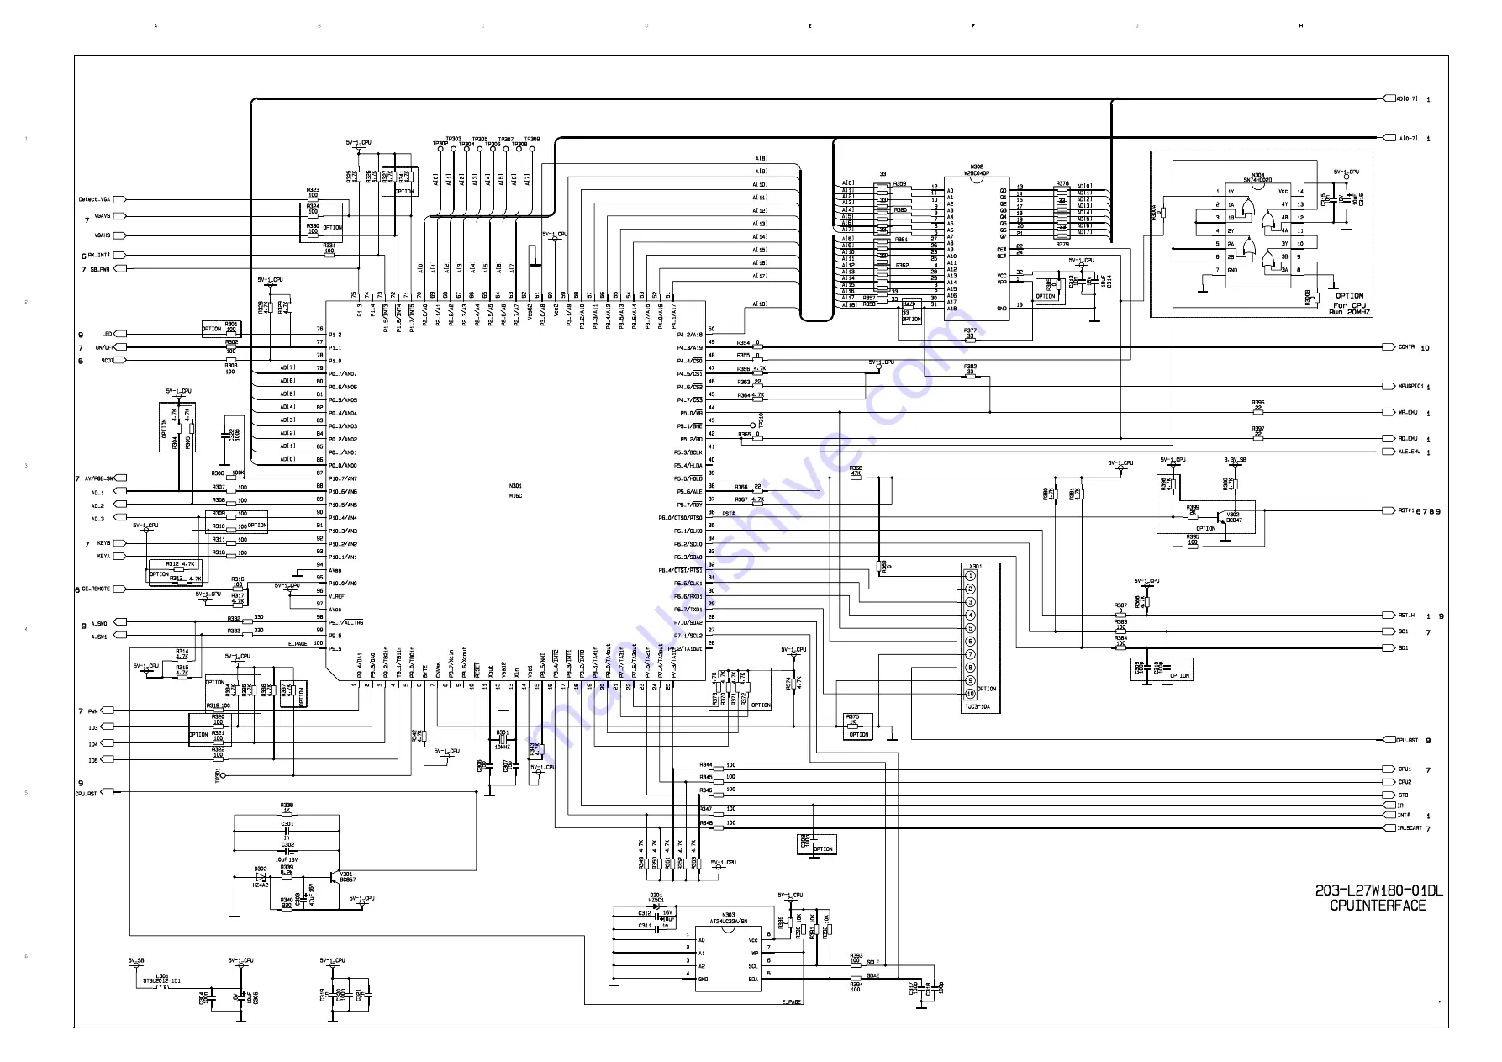
Task: Select the 3.3V_SB power label
Action: [1236, 460]
